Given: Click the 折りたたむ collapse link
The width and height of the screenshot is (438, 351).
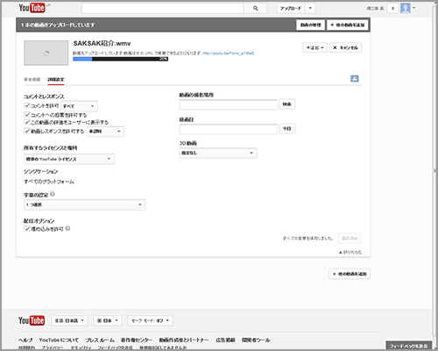Looking at the screenshot, I should pos(350,252).
